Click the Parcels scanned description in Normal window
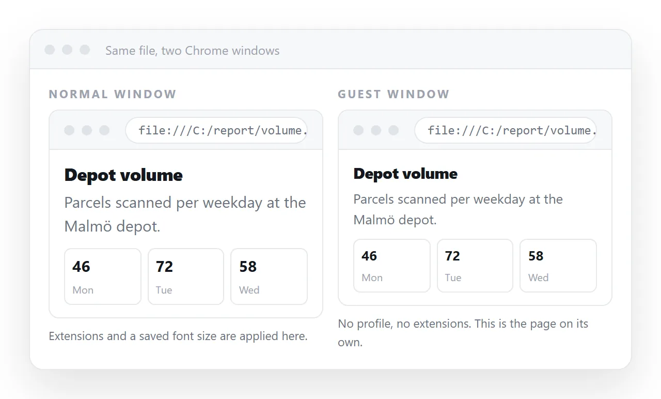The height and width of the screenshot is (399, 661). point(185,214)
